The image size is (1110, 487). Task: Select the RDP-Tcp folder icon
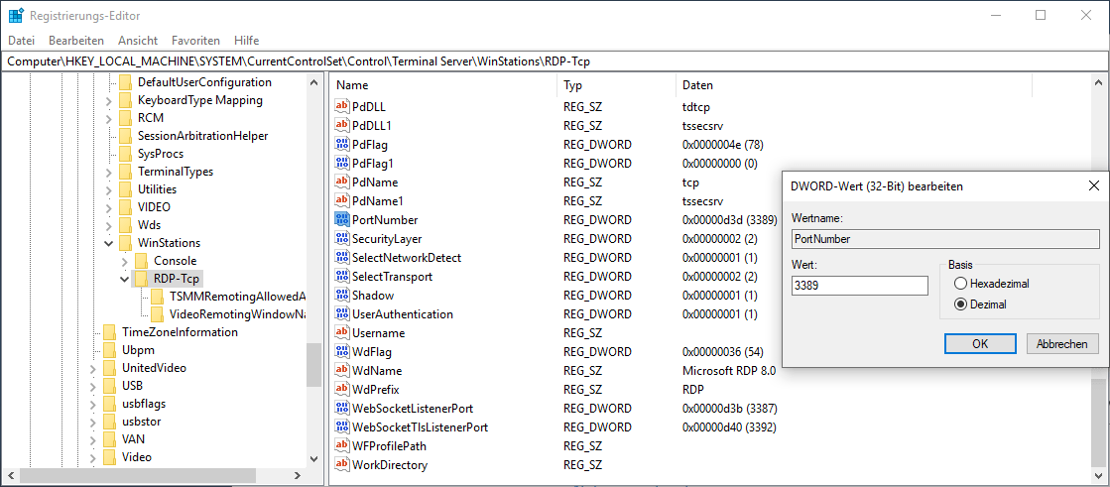pyautogui.click(x=141, y=279)
